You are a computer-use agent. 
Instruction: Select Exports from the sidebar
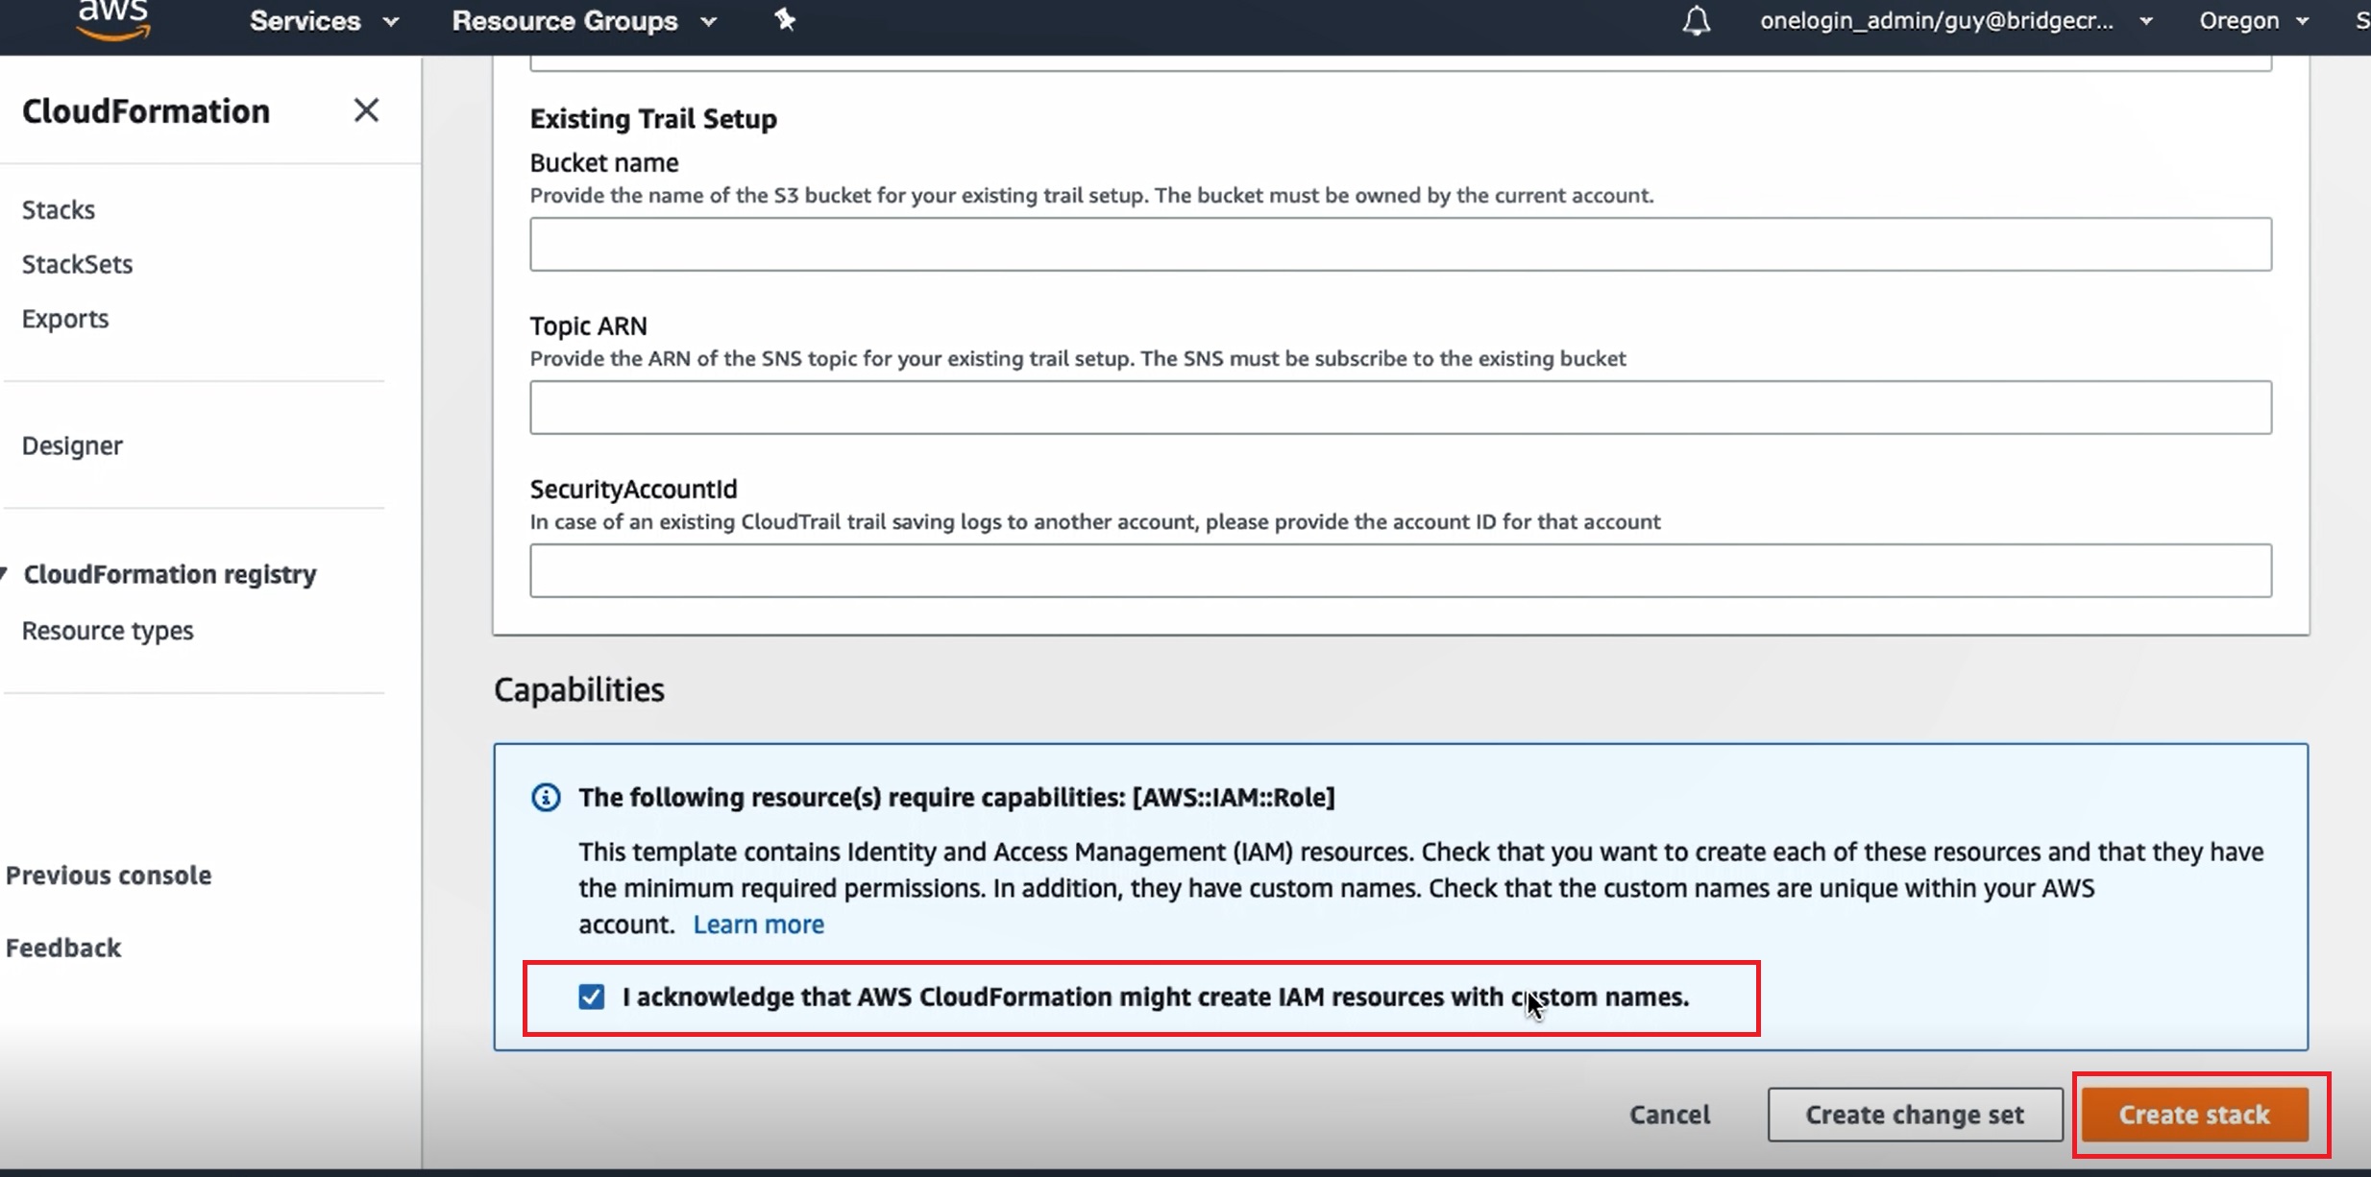coord(65,319)
